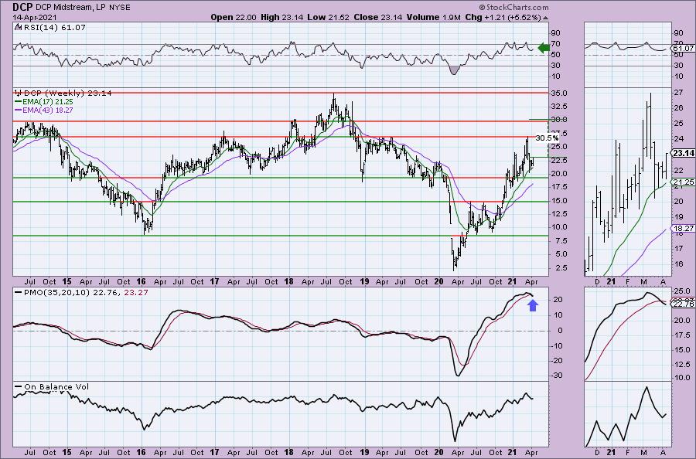Click the RSI(14) 61.07 indicator label
Image resolution: width=696 pixels, height=459 pixels.
tap(53, 27)
